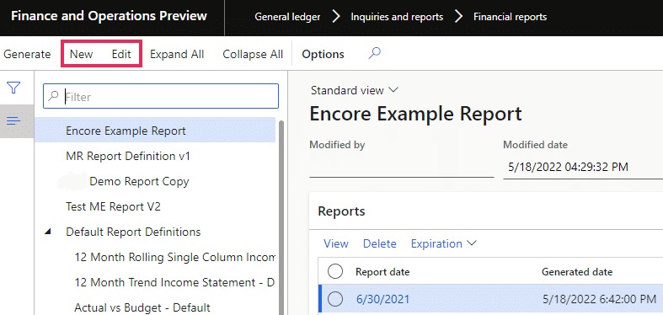The width and height of the screenshot is (663, 315).
Task: Toggle the select-all circle in grid header
Action: point(335,271)
